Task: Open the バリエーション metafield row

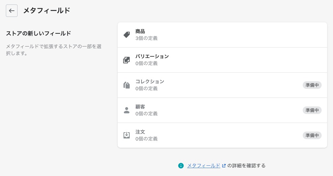Action: tap(222, 60)
